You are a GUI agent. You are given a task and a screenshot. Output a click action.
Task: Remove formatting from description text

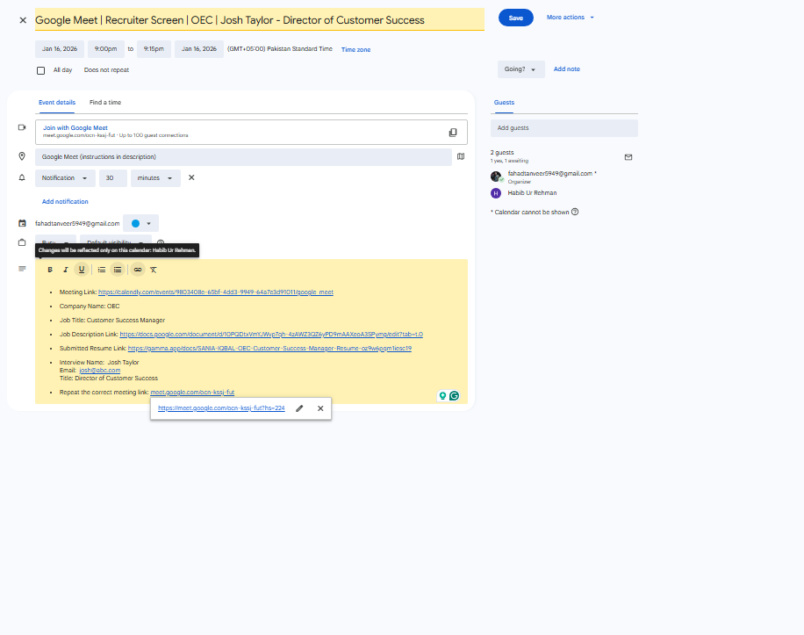(154, 270)
